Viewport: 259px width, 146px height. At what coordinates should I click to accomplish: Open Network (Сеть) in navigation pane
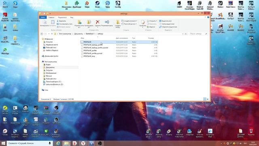coord(45,90)
